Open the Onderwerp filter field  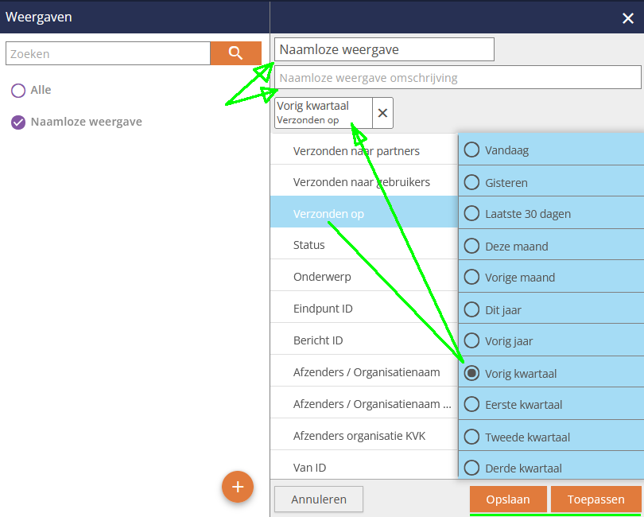(x=322, y=277)
